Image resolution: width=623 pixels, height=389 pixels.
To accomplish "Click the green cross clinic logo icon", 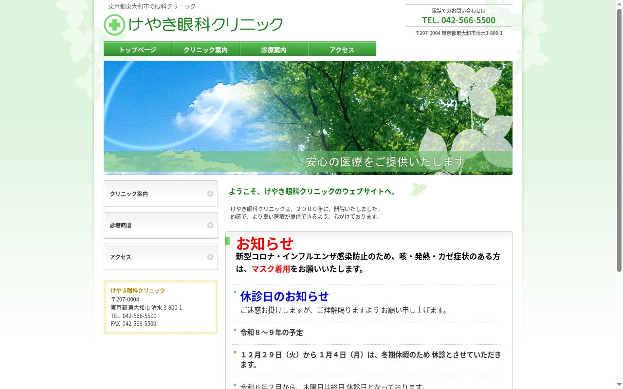I will coord(114,25).
